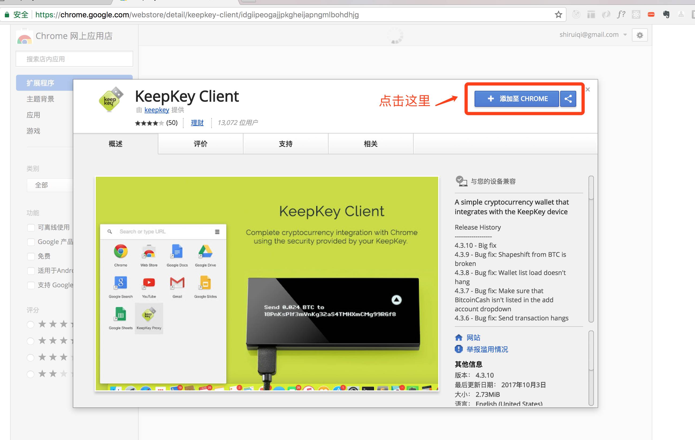Click the Evernote elephant extension icon
The height and width of the screenshot is (440, 695).
(666, 14)
